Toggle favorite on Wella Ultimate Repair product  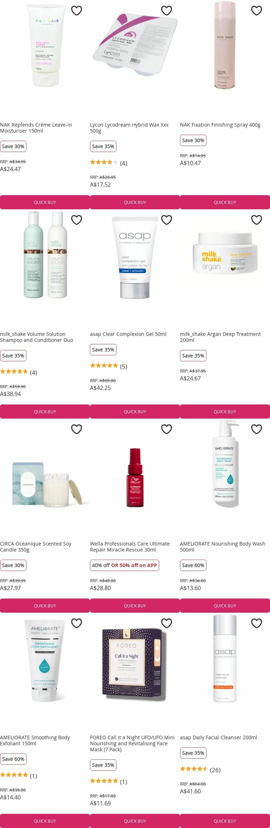pos(166,429)
